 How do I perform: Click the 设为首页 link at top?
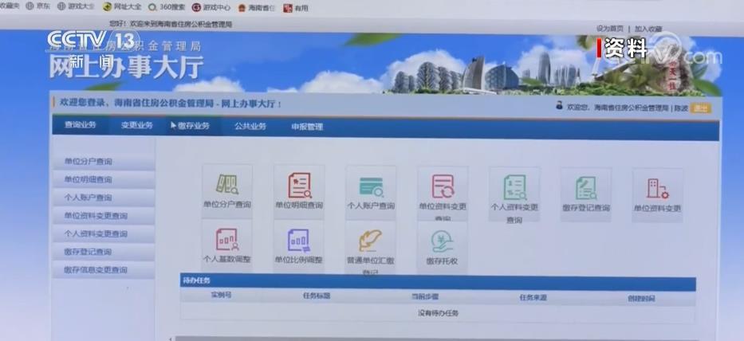[x=608, y=29]
